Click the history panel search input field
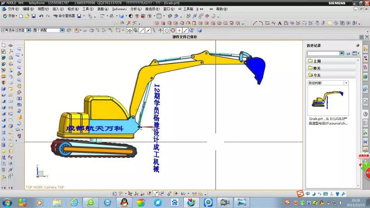 click(323, 53)
